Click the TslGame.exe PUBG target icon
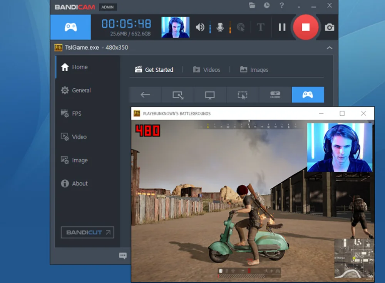The height and width of the screenshot is (283, 385). click(59, 47)
